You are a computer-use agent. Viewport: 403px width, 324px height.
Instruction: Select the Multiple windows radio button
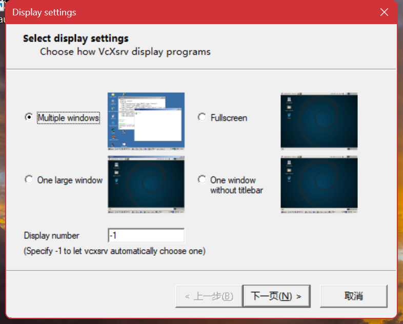click(x=29, y=117)
